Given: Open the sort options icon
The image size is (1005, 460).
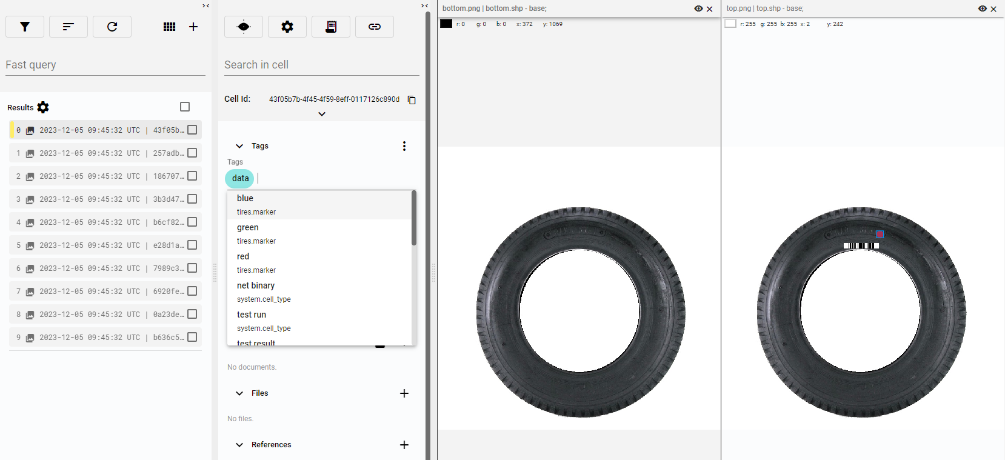Looking at the screenshot, I should (68, 27).
